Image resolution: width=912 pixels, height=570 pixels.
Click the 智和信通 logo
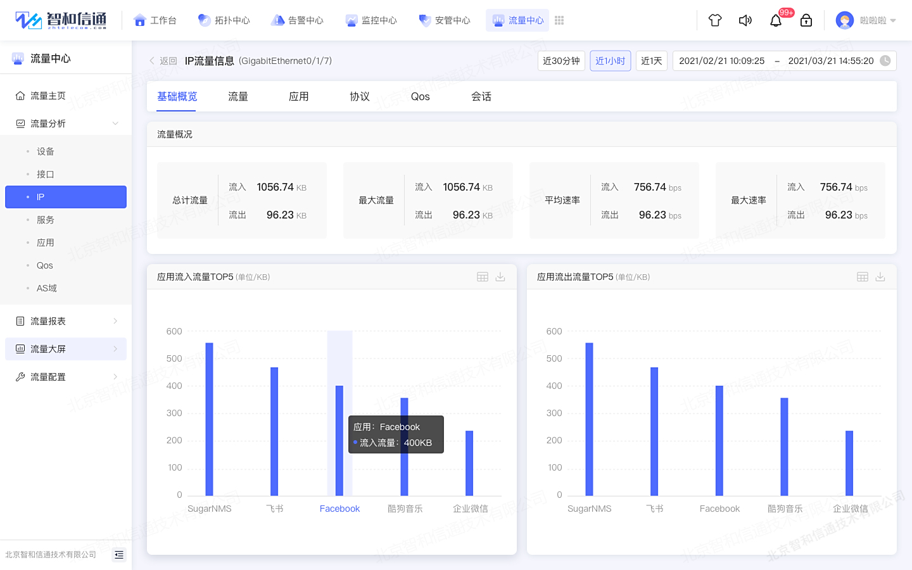(x=61, y=20)
